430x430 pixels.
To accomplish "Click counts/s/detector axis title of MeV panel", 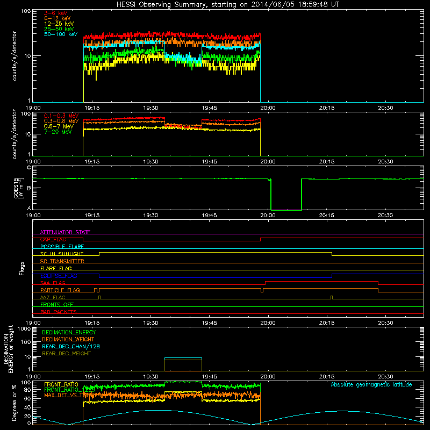I will pyautogui.click(x=15, y=134).
